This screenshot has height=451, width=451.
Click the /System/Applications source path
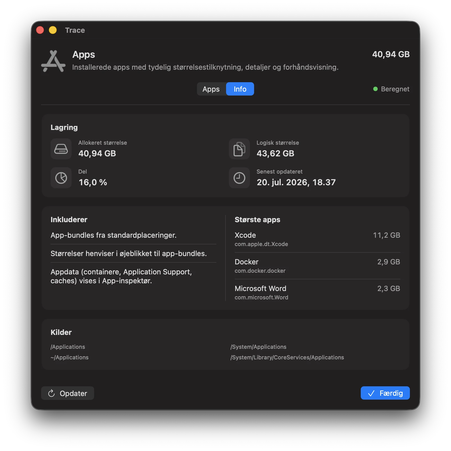pos(258,347)
